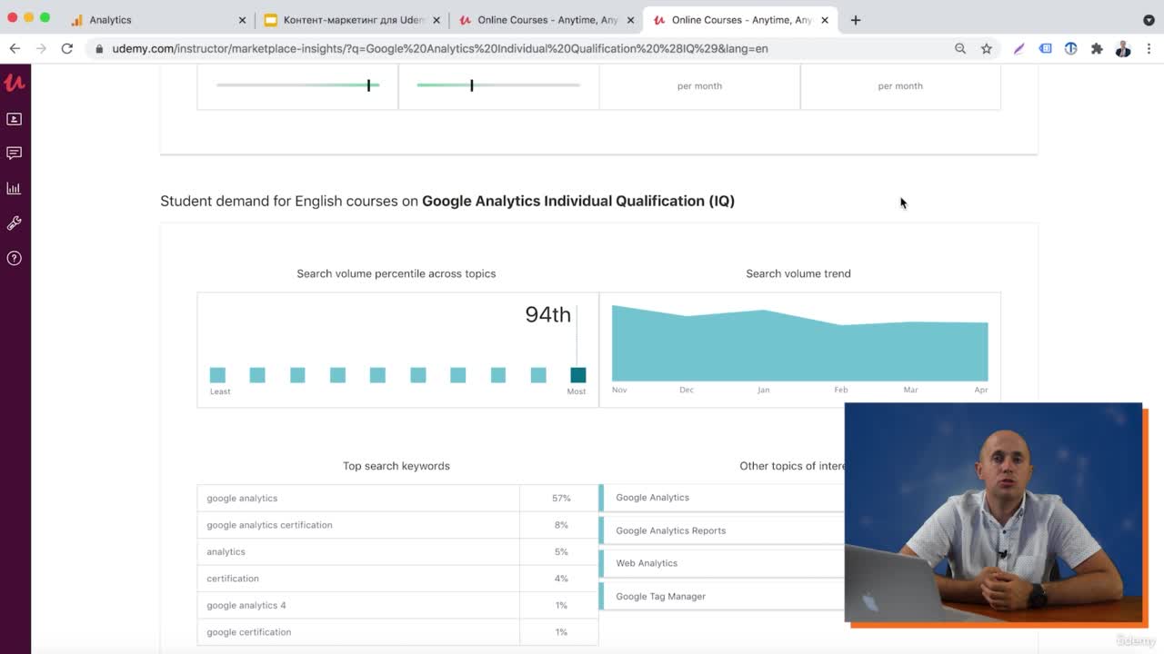Open the Chrome profile avatar
1164x654 pixels.
pyautogui.click(x=1123, y=48)
